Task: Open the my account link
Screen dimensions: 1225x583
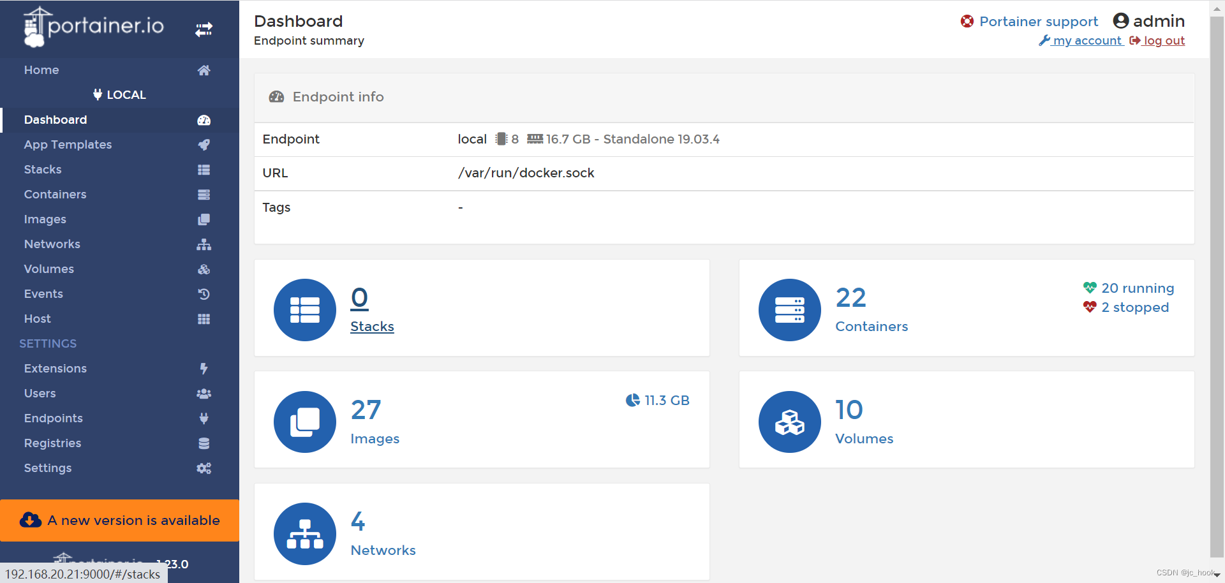Action: click(1081, 41)
